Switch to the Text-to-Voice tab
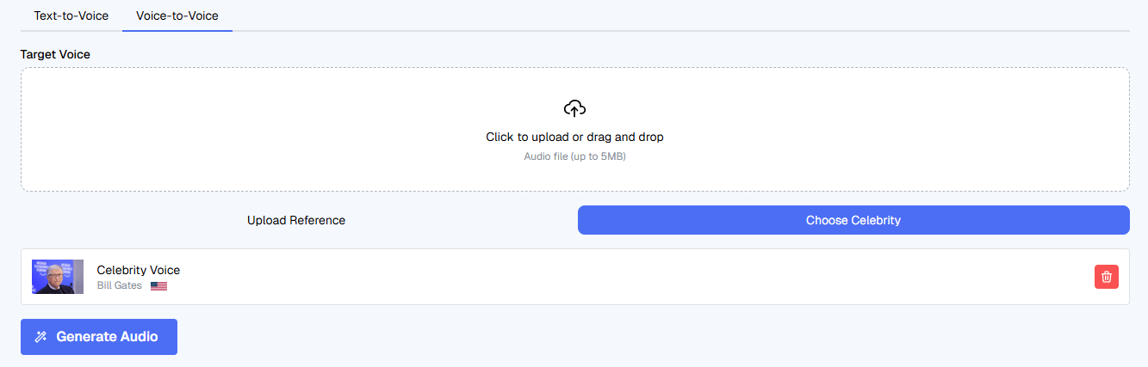The height and width of the screenshot is (367, 1148). [71, 15]
